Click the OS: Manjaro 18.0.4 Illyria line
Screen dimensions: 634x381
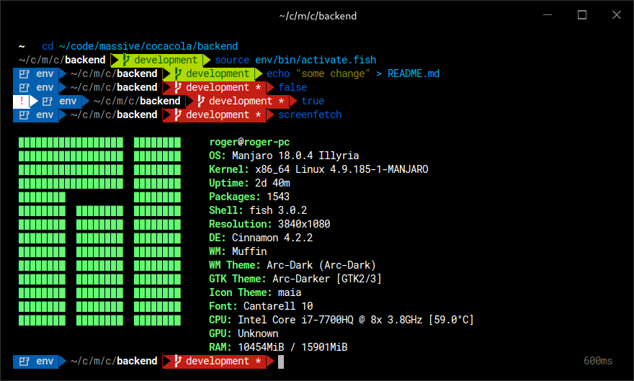[x=284, y=156]
